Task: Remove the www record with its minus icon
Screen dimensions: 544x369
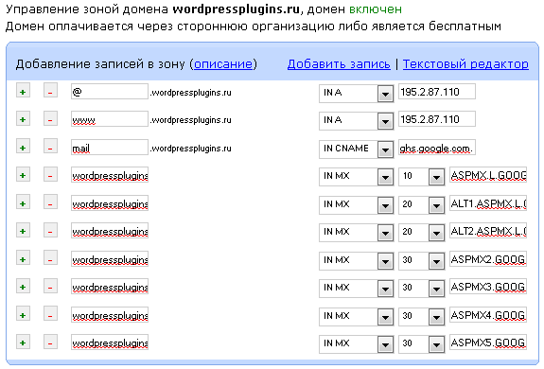Action: click(x=50, y=119)
